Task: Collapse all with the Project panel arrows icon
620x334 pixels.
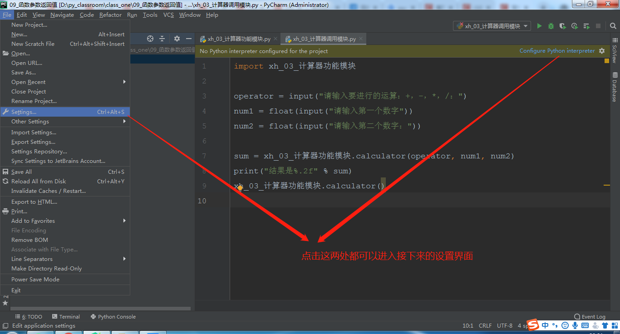Action: tap(162, 39)
